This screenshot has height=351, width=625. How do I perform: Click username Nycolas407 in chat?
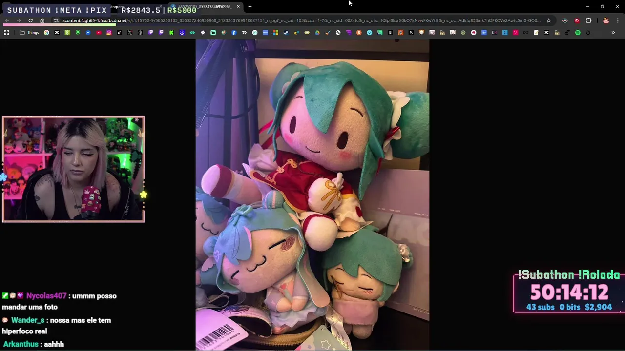coord(46,296)
